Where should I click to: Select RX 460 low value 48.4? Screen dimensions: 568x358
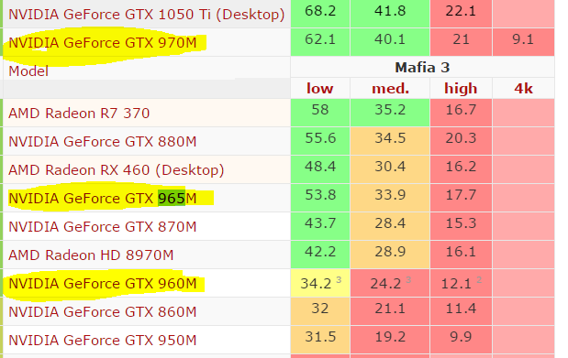[320, 167]
